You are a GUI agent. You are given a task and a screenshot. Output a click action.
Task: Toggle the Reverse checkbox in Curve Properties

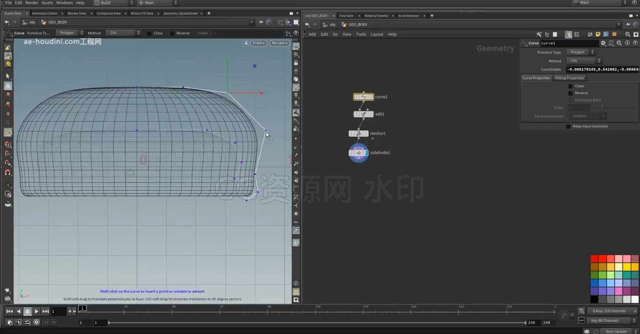coord(570,93)
